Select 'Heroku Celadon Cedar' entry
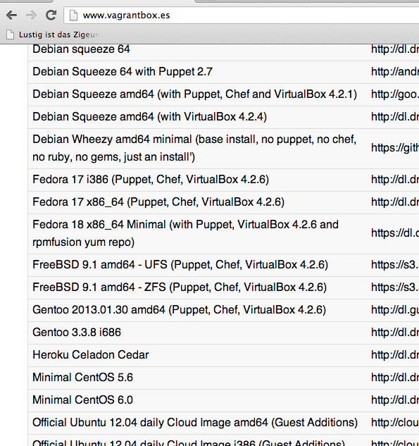Screen dimensions: 419x446 click(x=90, y=354)
